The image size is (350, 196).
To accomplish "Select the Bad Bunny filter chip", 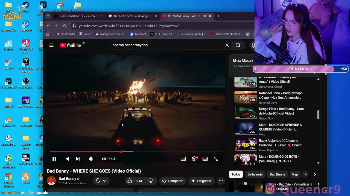I will (x=277, y=174).
